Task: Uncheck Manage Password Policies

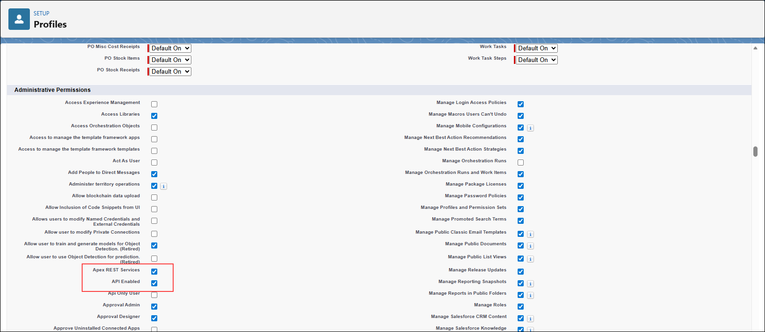Action: click(x=521, y=198)
